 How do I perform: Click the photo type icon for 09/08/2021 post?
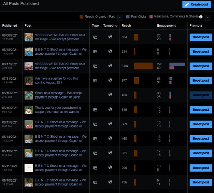click(95, 37)
